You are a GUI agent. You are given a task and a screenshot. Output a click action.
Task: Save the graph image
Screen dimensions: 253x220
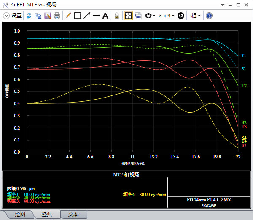click(x=48, y=16)
